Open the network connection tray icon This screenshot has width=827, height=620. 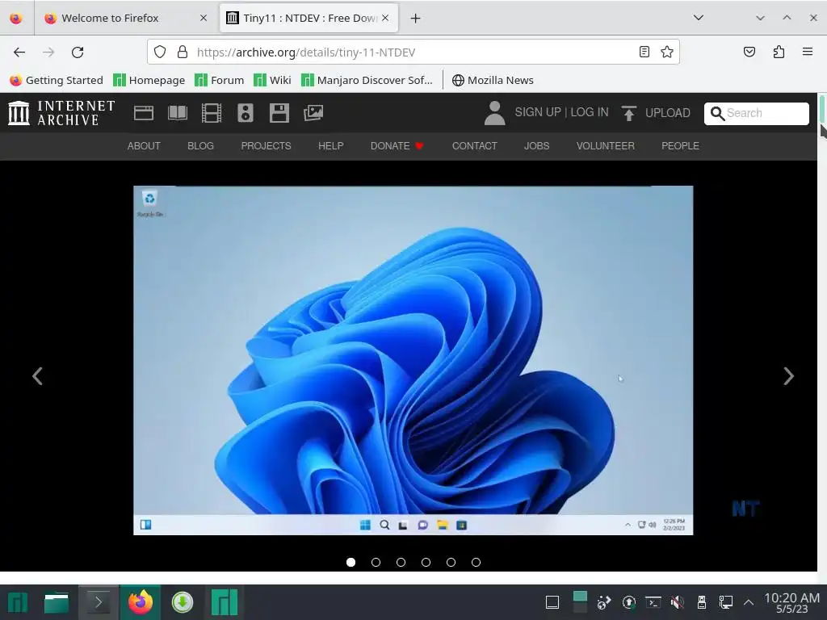726,602
